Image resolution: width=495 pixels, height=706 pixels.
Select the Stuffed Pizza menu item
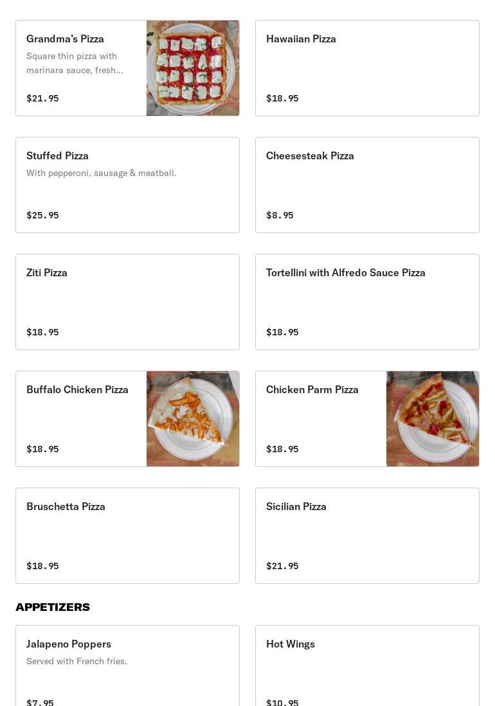click(x=127, y=185)
